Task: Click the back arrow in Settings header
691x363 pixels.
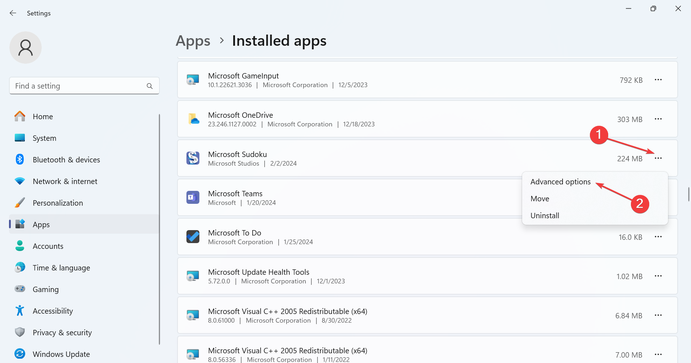Action: (13, 13)
